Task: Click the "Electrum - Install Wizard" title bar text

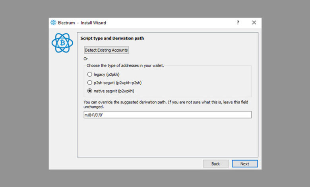Action: coord(82,23)
